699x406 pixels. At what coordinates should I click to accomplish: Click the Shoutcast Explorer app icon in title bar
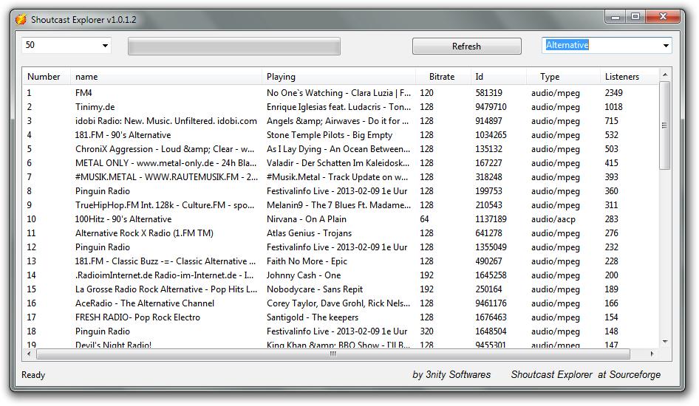click(21, 20)
